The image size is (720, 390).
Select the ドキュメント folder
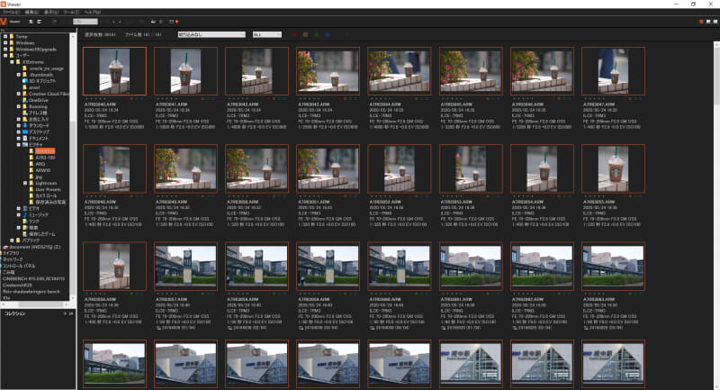pyautogui.click(x=39, y=139)
